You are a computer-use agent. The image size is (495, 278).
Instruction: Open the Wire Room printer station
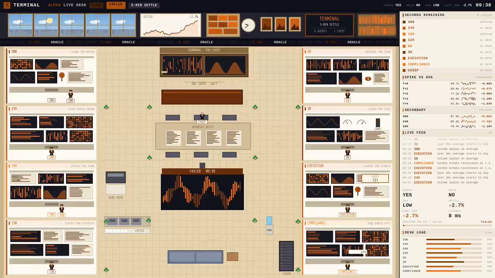(x=115, y=183)
